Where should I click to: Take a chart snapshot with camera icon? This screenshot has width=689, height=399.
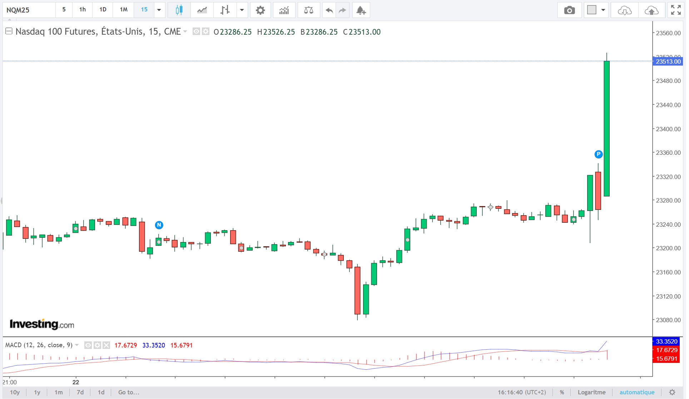pos(570,10)
